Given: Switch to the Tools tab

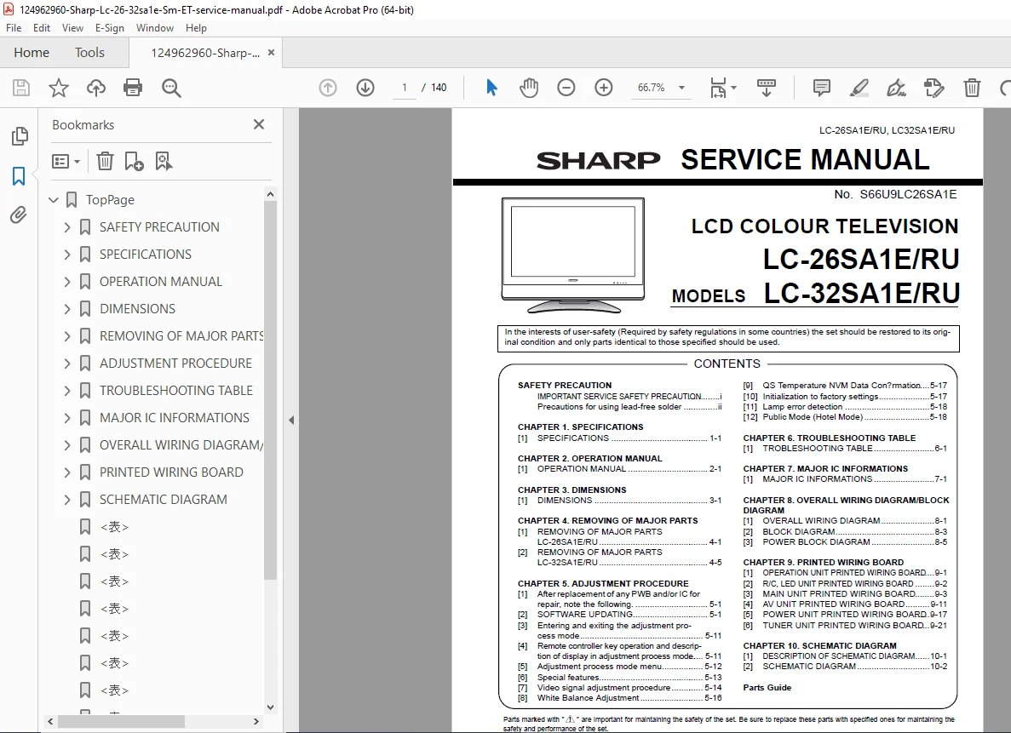Looking at the screenshot, I should [x=89, y=52].
